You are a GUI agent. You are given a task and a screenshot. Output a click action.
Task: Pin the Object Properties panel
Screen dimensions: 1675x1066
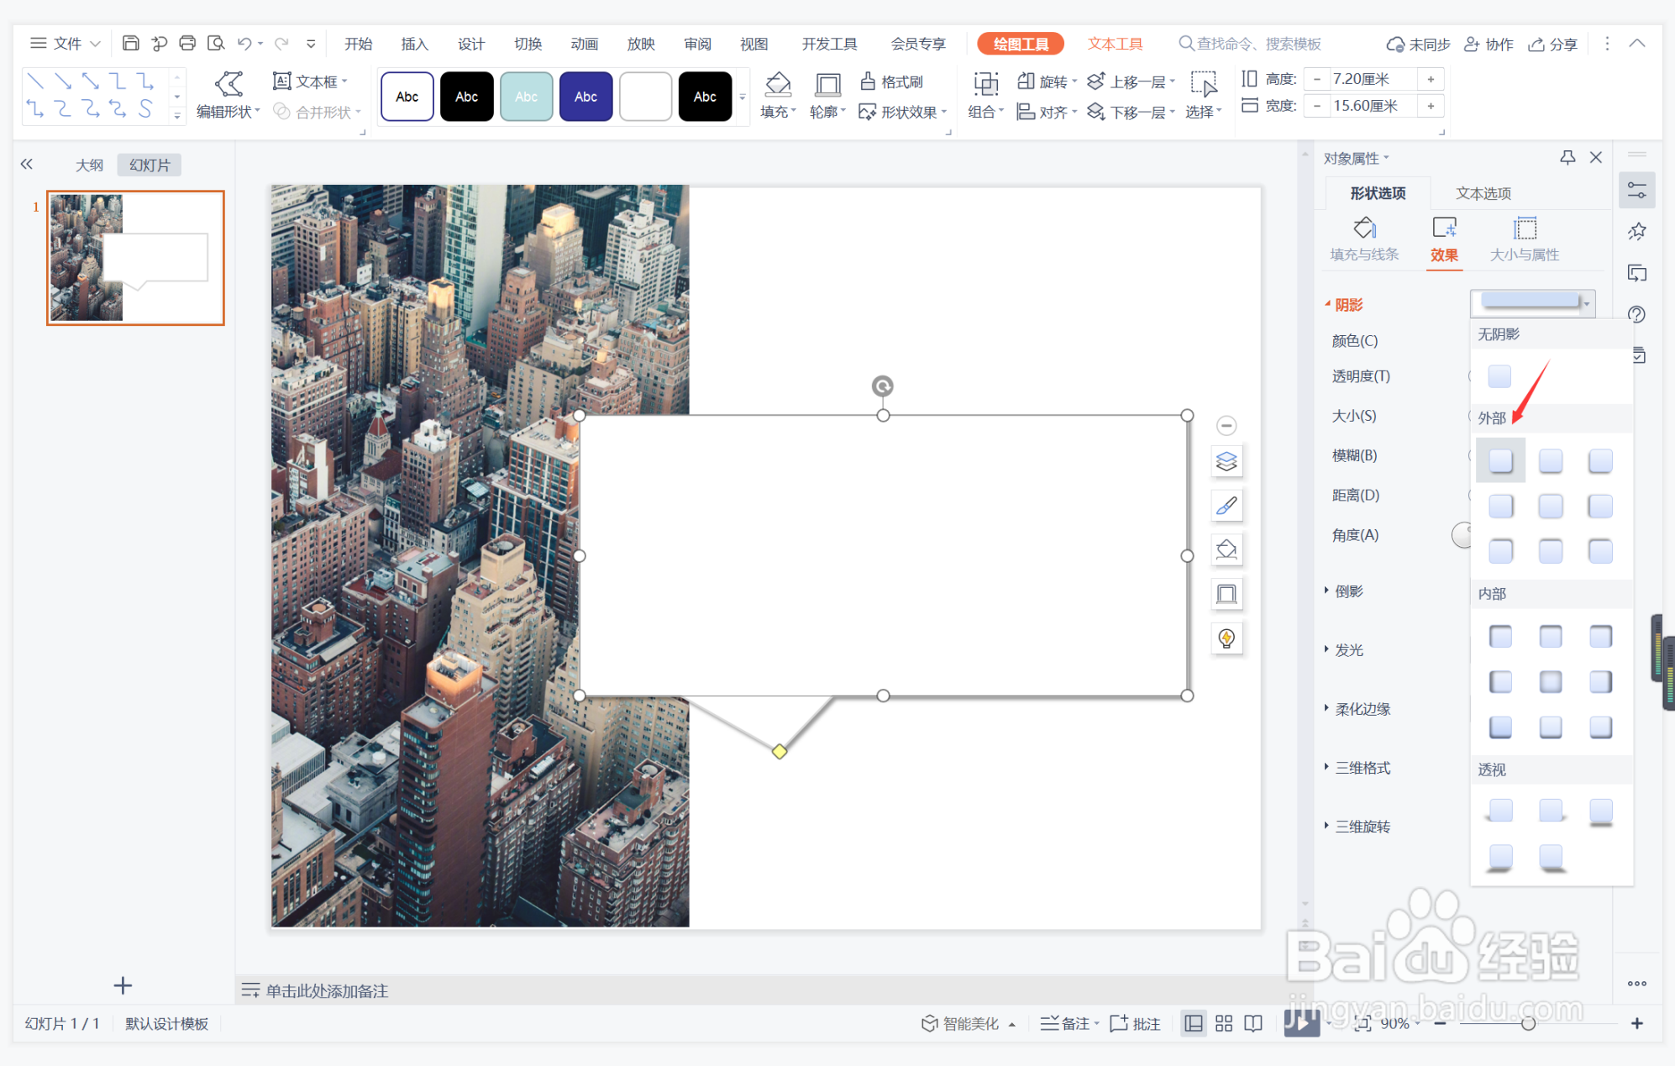(1567, 157)
